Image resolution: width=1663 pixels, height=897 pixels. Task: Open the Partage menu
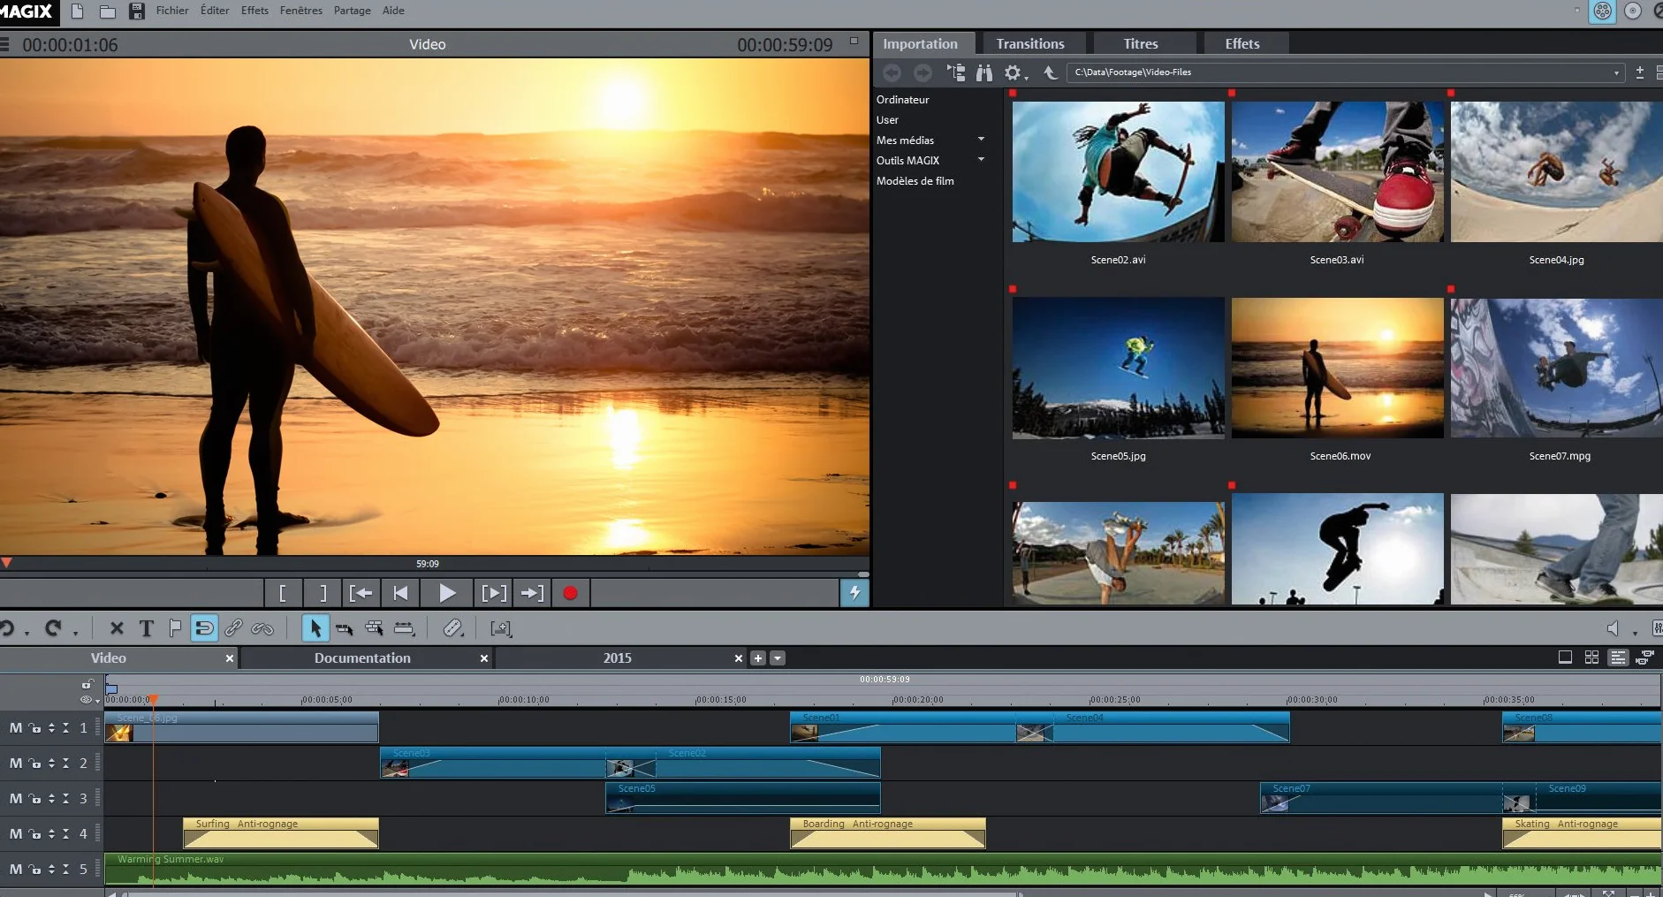point(352,11)
